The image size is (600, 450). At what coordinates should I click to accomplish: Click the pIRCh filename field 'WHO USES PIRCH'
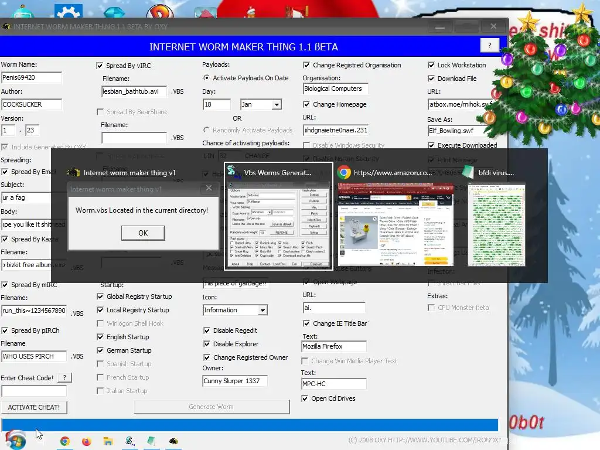pos(33,356)
